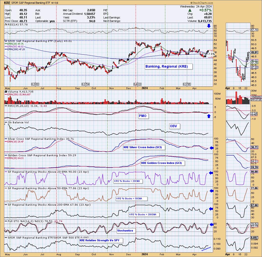Click the Mkt Cap value 2.65B
The width and height of the screenshot is (262, 257).
91,10
